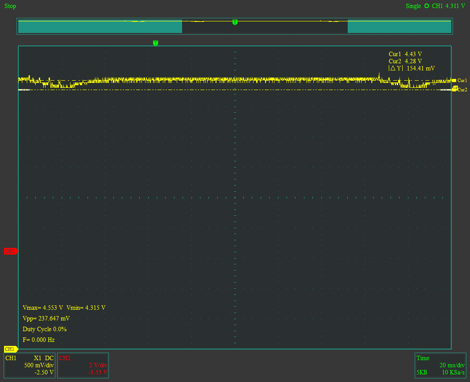
Task: Click the Cur1 4.43 V readout
Action: pos(405,54)
